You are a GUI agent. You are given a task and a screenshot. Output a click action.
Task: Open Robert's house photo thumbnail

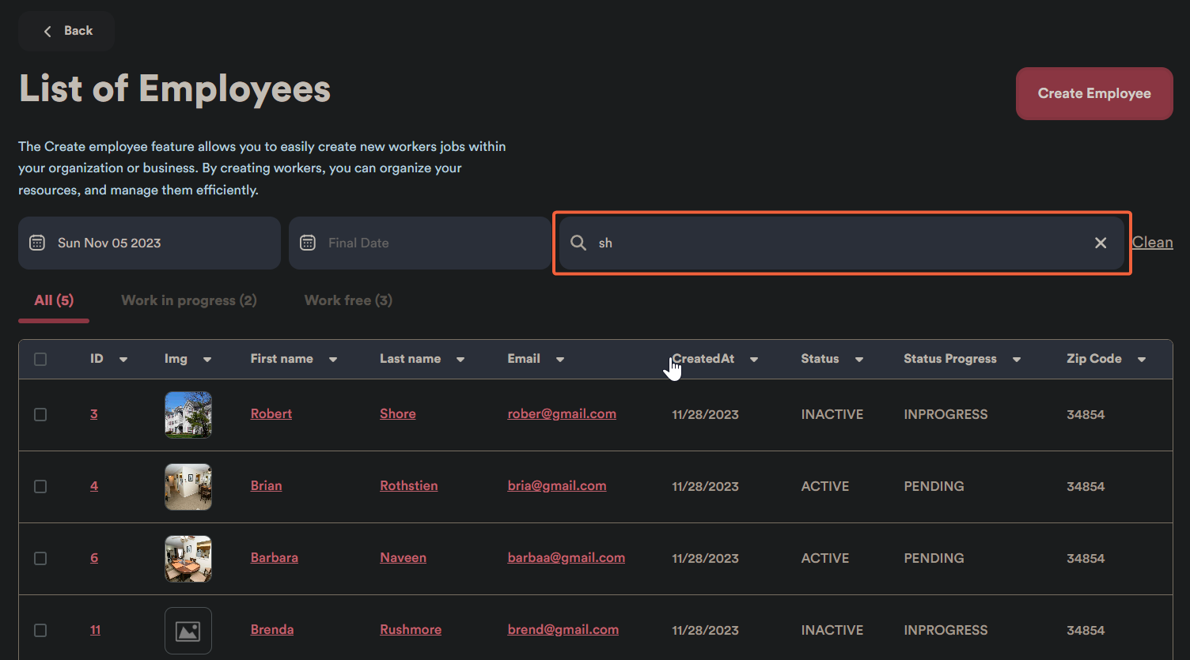point(188,414)
